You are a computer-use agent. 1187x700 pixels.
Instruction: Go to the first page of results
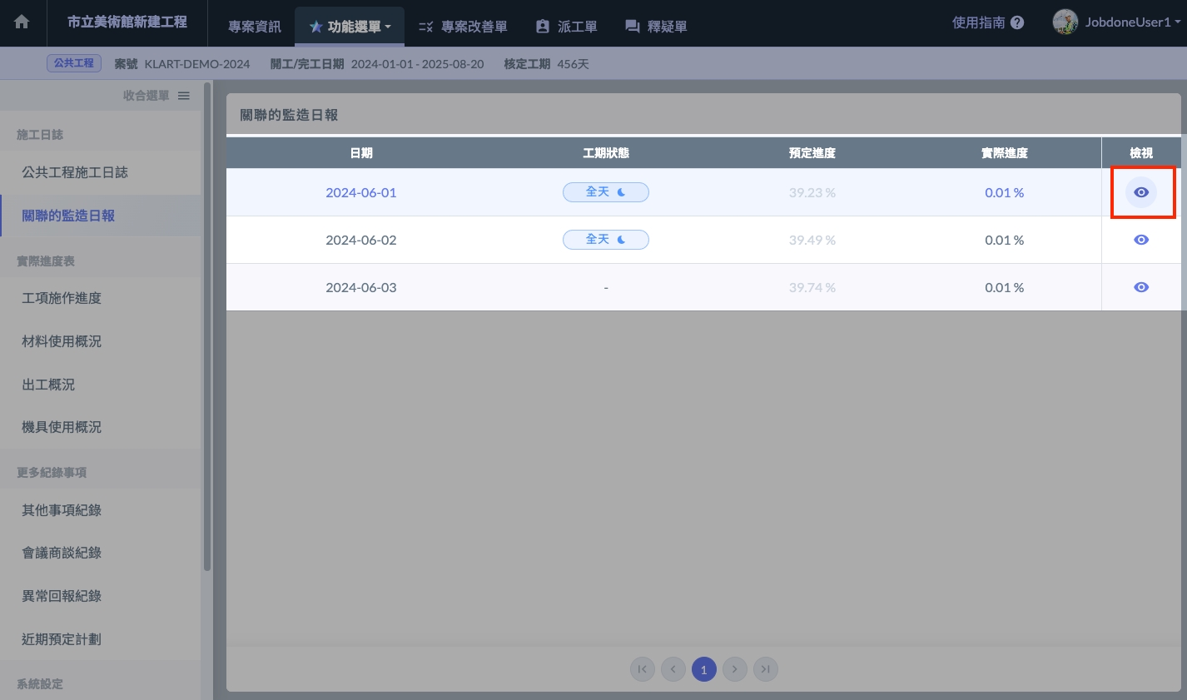click(x=642, y=669)
